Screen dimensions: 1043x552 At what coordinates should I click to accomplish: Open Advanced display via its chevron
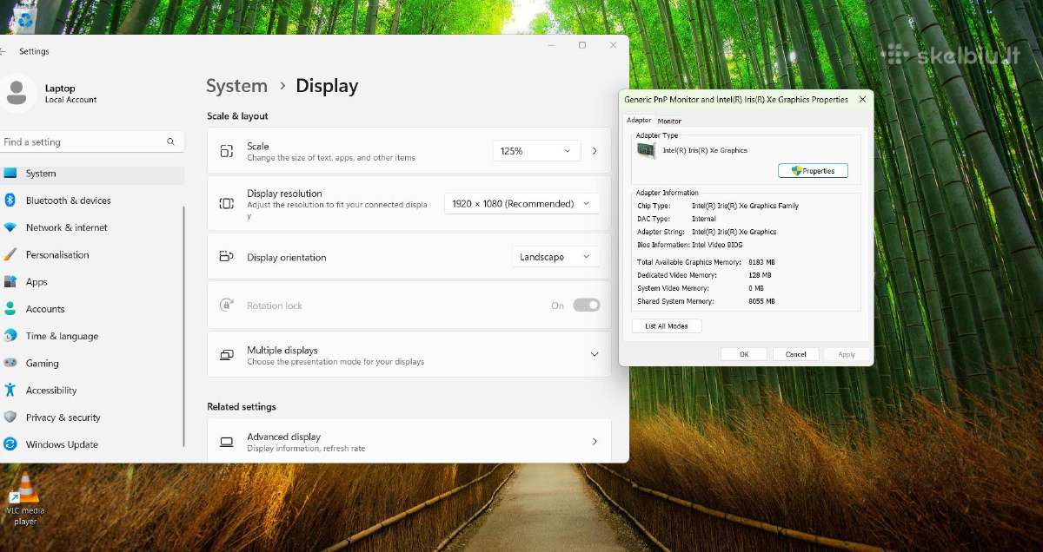click(x=595, y=442)
